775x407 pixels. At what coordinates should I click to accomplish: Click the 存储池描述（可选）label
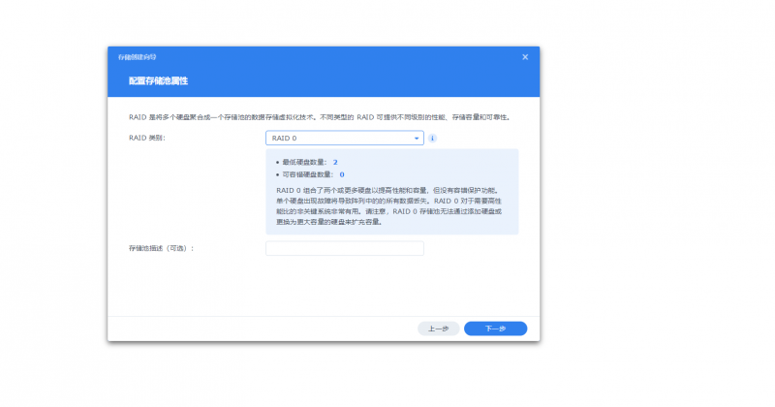[x=161, y=248]
